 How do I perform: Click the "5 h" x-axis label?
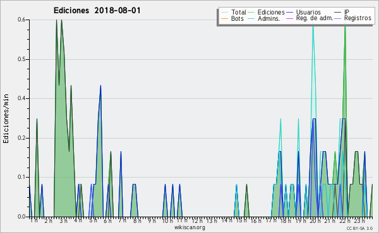[x=93, y=220]
